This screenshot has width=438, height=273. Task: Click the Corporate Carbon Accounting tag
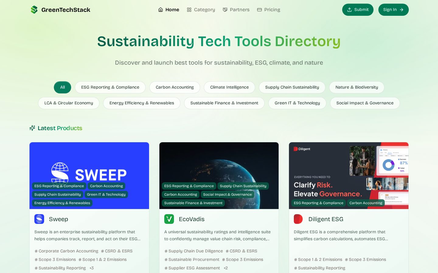pos(66,251)
